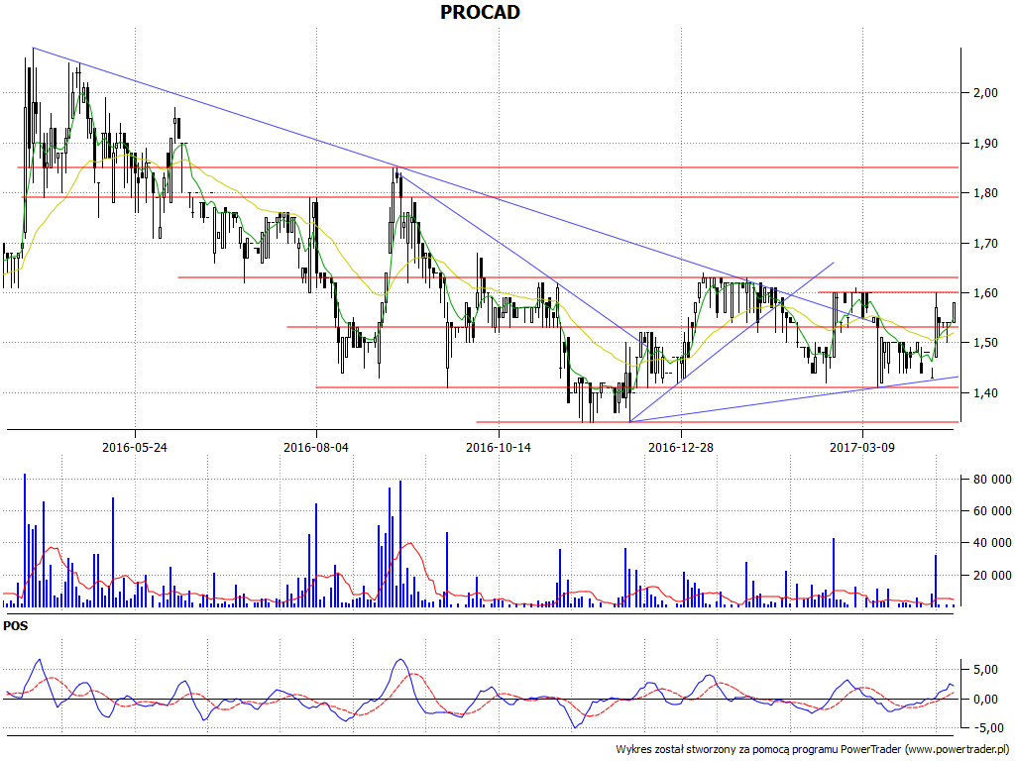Click the 1,90 price axis label

pyautogui.click(x=985, y=143)
